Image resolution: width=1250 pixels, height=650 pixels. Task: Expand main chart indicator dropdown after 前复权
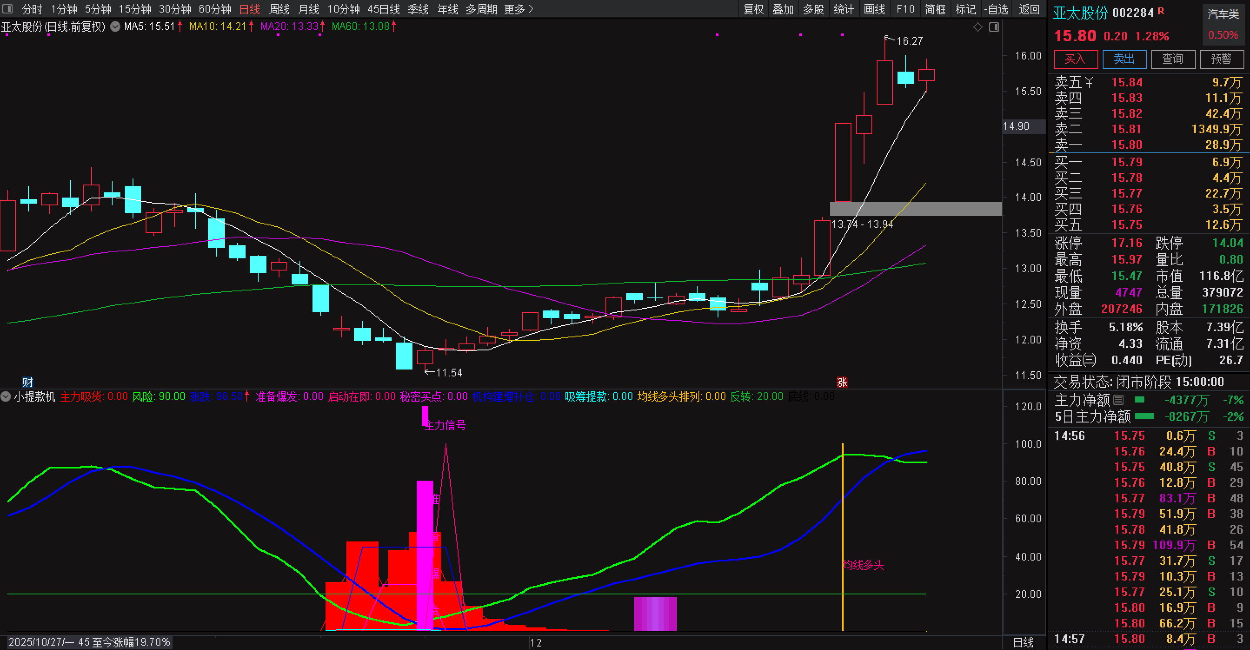[115, 26]
